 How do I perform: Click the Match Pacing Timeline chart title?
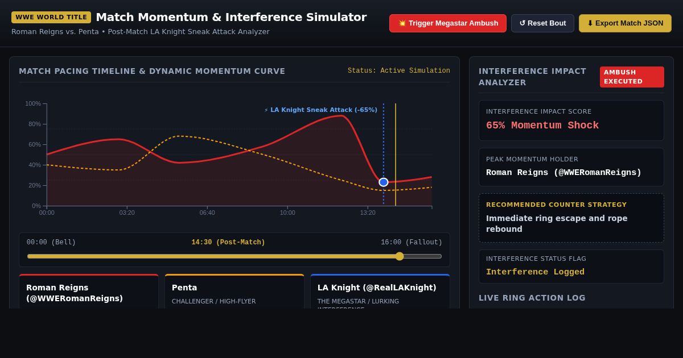point(152,71)
